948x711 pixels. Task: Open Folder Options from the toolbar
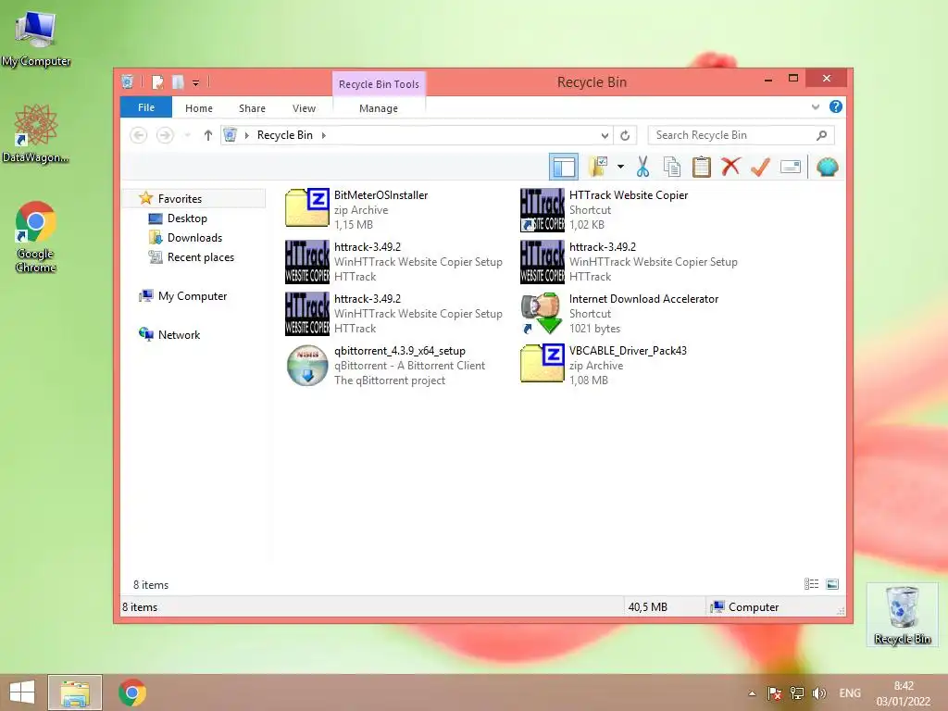(x=599, y=167)
